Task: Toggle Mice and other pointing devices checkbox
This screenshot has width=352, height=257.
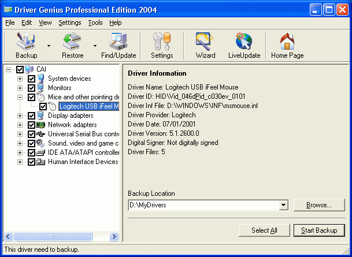Action: pyautogui.click(x=31, y=97)
